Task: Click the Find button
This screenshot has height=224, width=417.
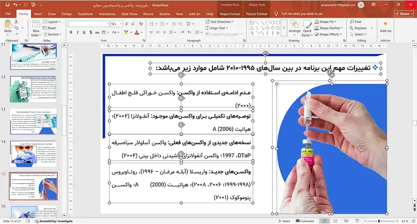Action: (355, 22)
